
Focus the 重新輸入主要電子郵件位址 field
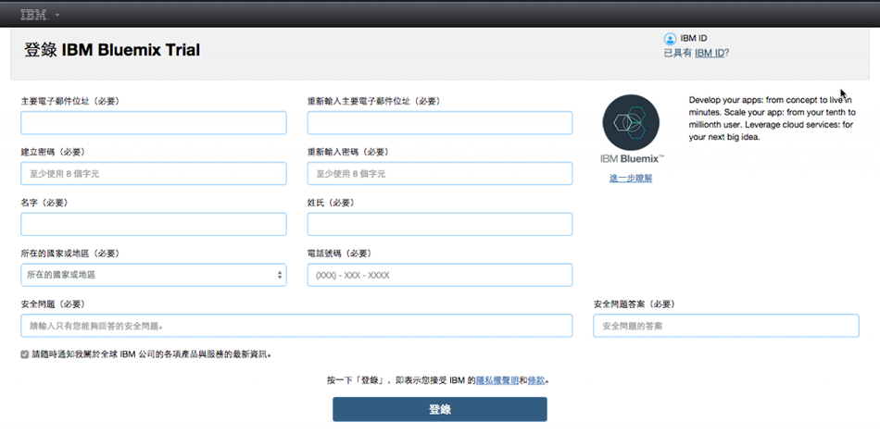pyautogui.click(x=439, y=123)
